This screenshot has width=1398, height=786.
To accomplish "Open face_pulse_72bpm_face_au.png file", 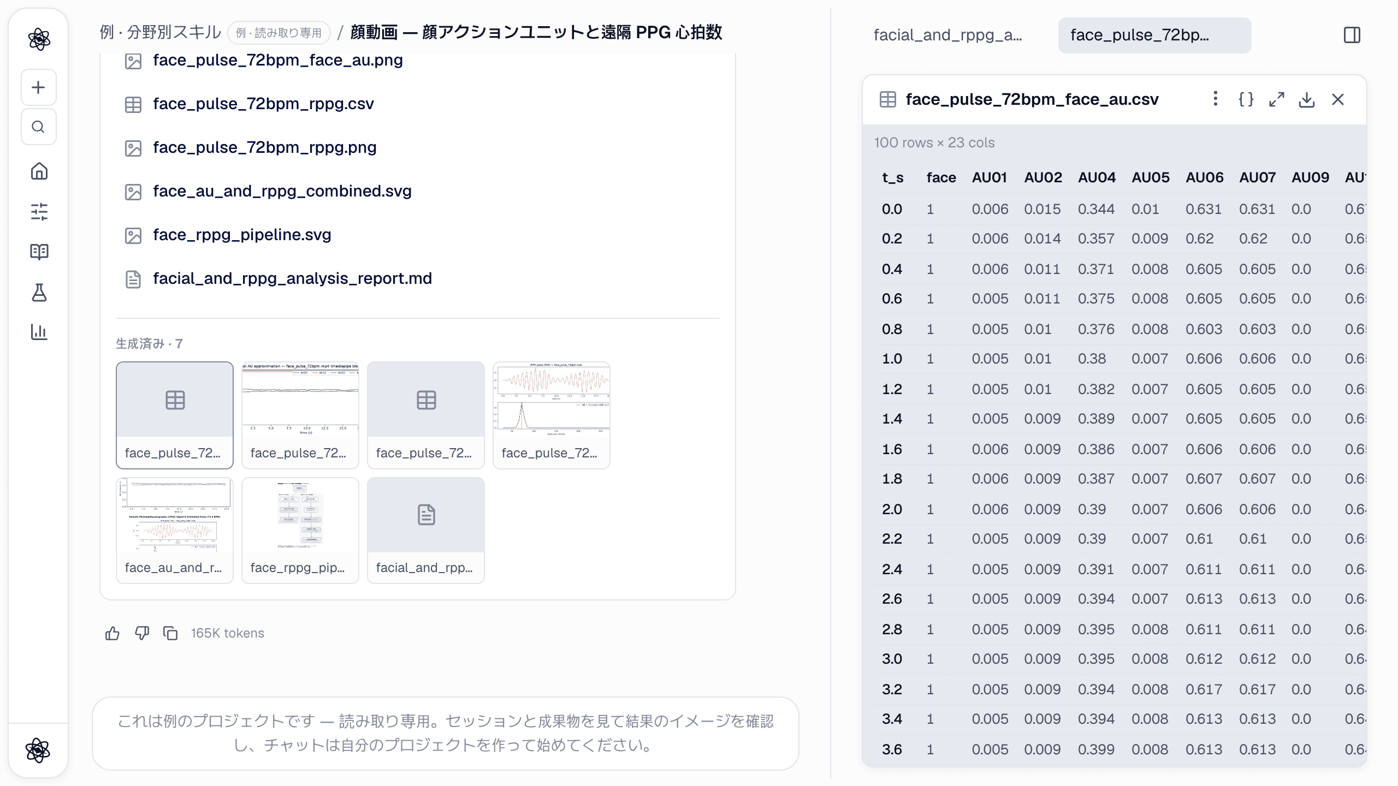I will pos(277,60).
